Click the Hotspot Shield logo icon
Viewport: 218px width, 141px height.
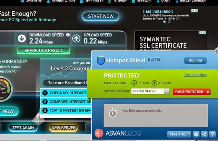point(101,60)
